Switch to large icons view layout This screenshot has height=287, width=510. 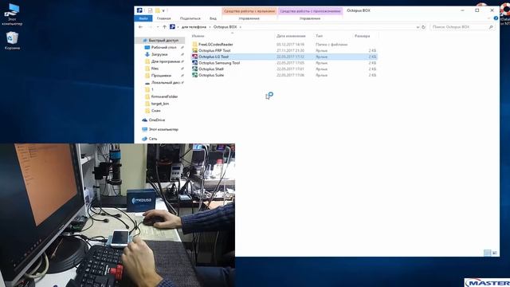[495, 253]
